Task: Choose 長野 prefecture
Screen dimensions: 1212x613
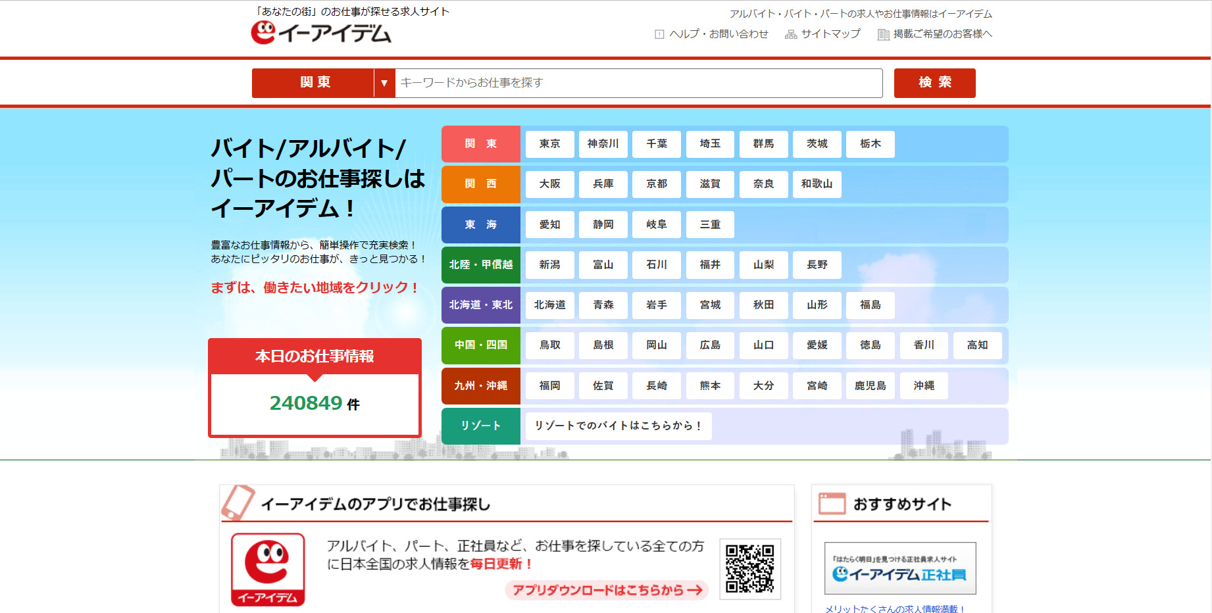Action: coord(817,265)
